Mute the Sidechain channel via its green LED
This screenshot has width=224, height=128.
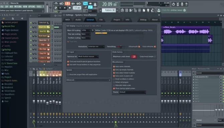click(x=31, y=23)
